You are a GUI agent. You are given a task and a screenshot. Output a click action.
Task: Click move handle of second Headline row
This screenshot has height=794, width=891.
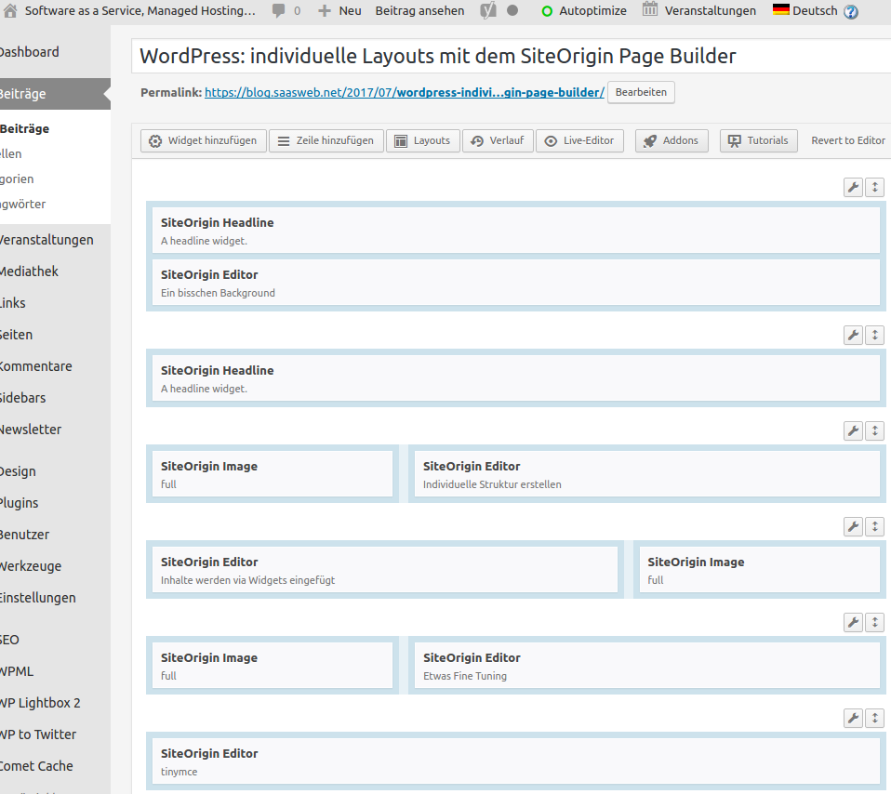pos(874,335)
